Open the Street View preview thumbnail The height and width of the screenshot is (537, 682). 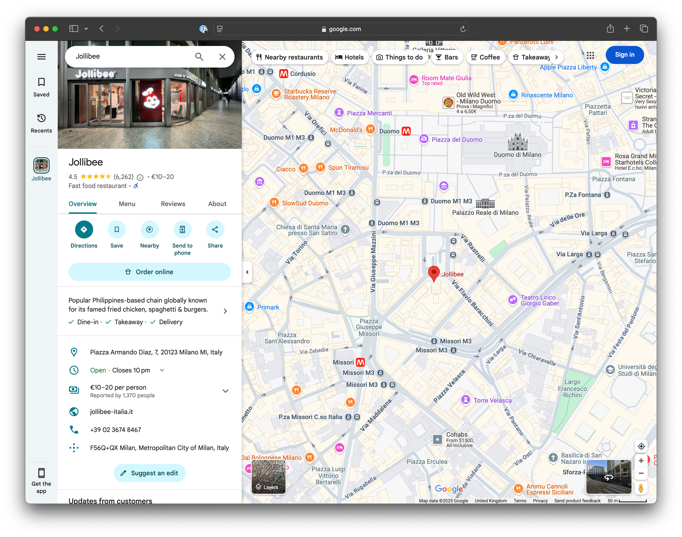[x=609, y=477]
